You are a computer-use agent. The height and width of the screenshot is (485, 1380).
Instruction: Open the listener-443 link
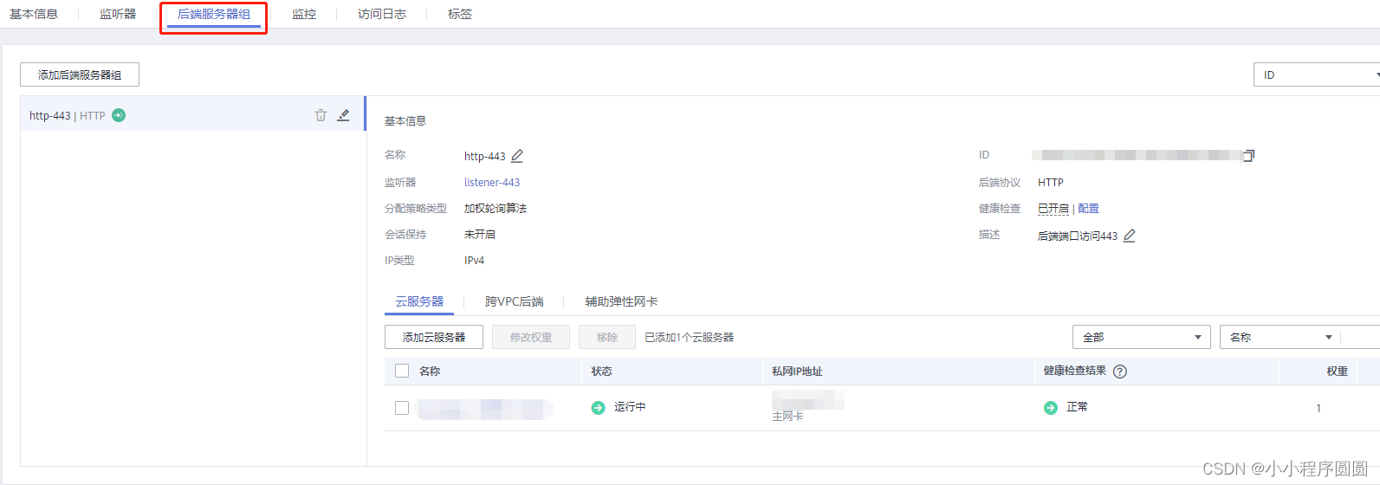point(492,183)
